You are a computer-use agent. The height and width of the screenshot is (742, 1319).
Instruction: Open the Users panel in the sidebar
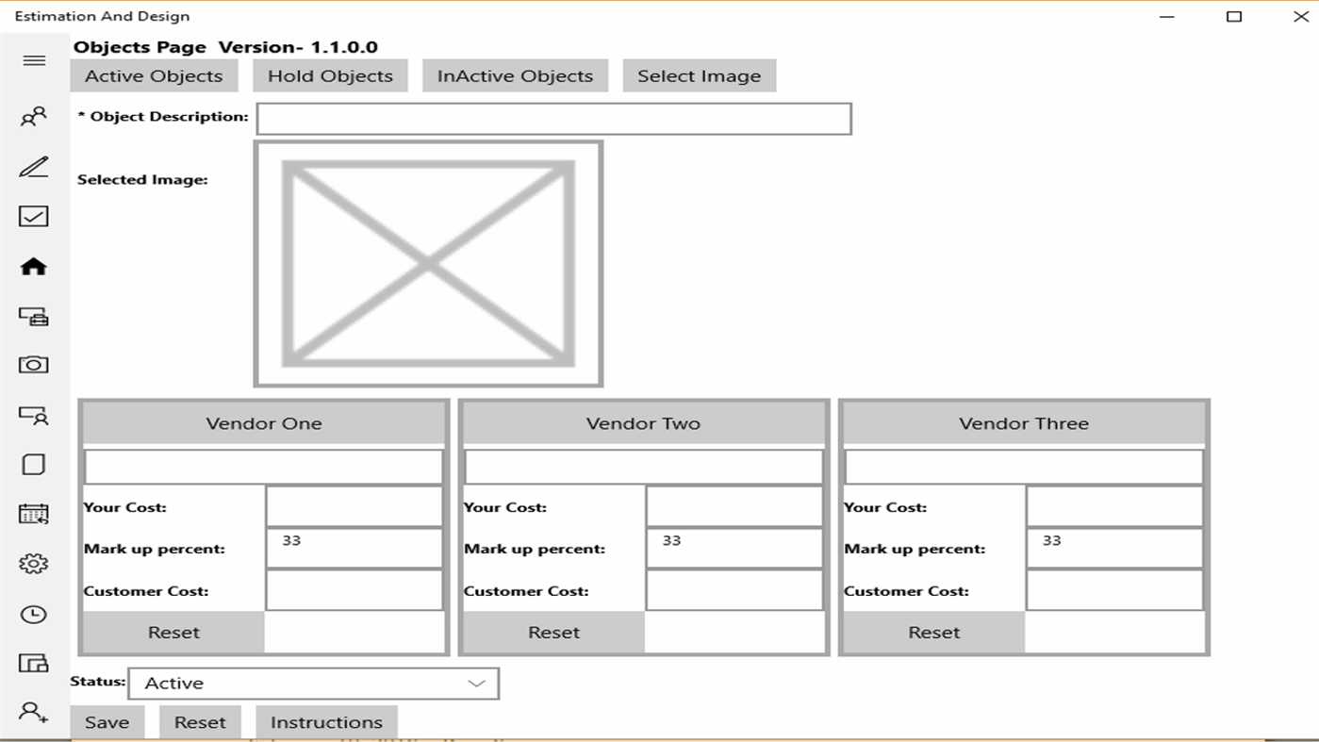point(34,117)
